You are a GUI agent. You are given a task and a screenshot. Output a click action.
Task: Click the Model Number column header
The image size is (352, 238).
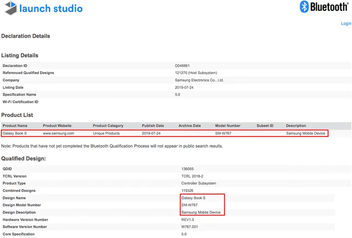click(228, 126)
